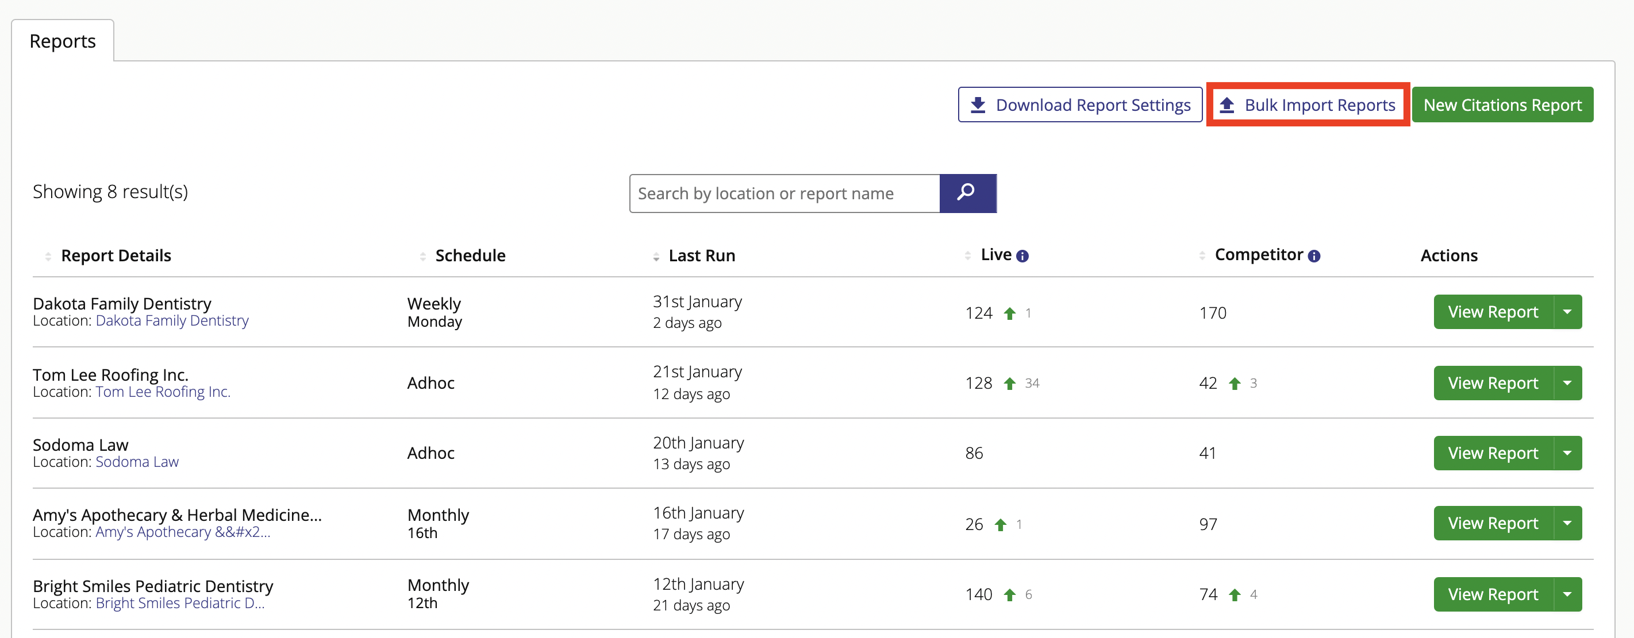The width and height of the screenshot is (1634, 638).
Task: Focus the search by location field
Action: click(784, 193)
